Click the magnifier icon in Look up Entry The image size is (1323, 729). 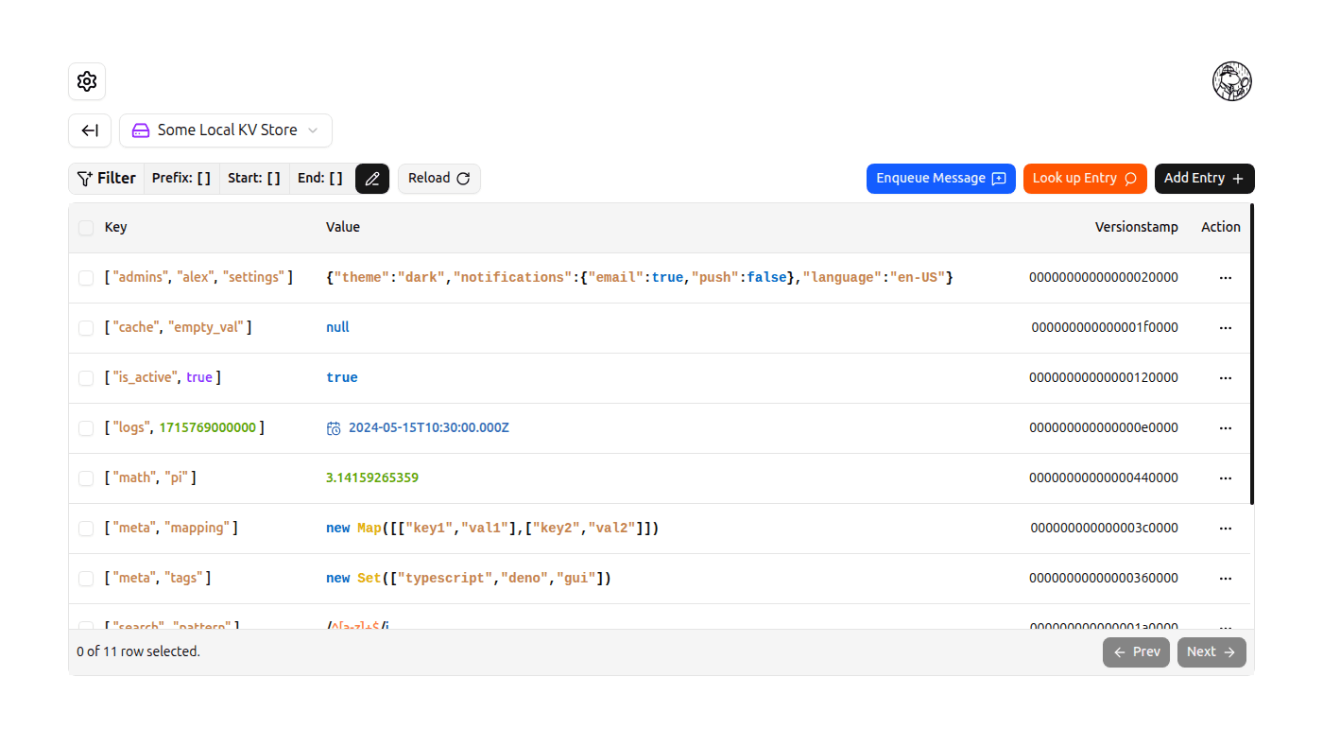click(1130, 178)
